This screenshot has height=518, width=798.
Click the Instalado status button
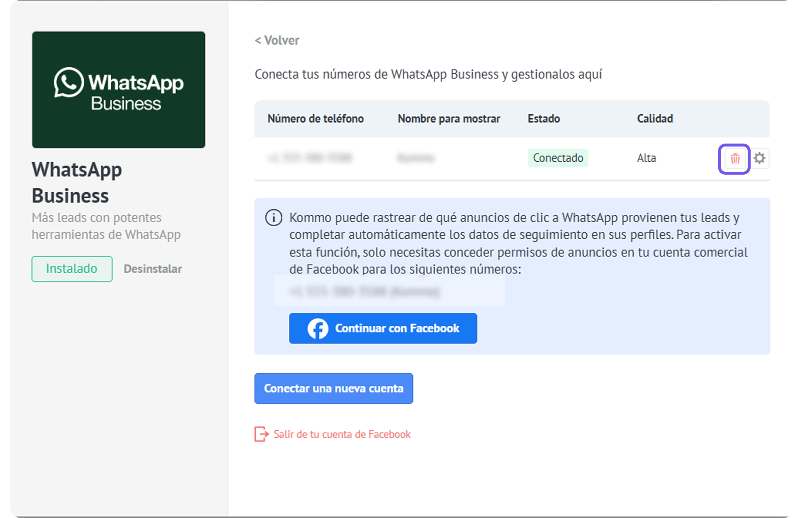point(72,269)
